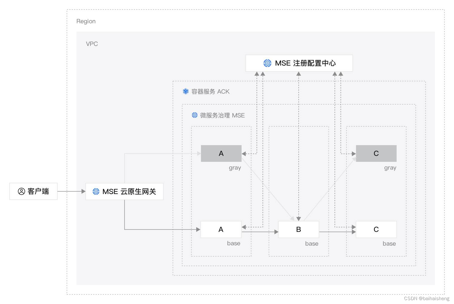Viewport: 454px width, 304px height.
Task: Select the 客户端 client box
Action: point(33,191)
